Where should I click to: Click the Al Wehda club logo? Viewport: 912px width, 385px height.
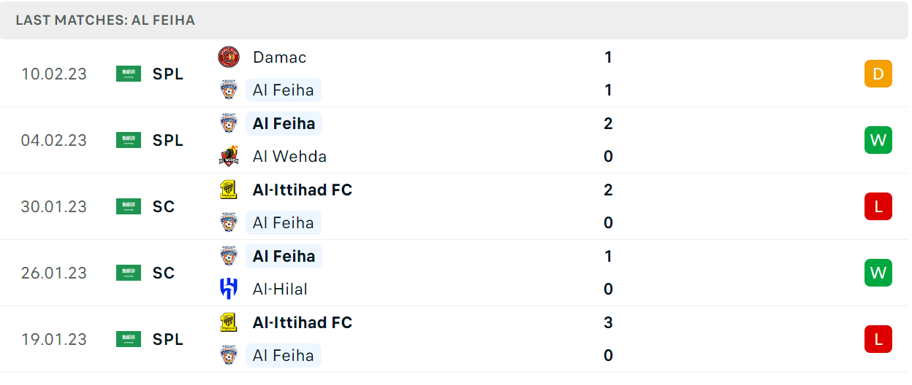(229, 156)
